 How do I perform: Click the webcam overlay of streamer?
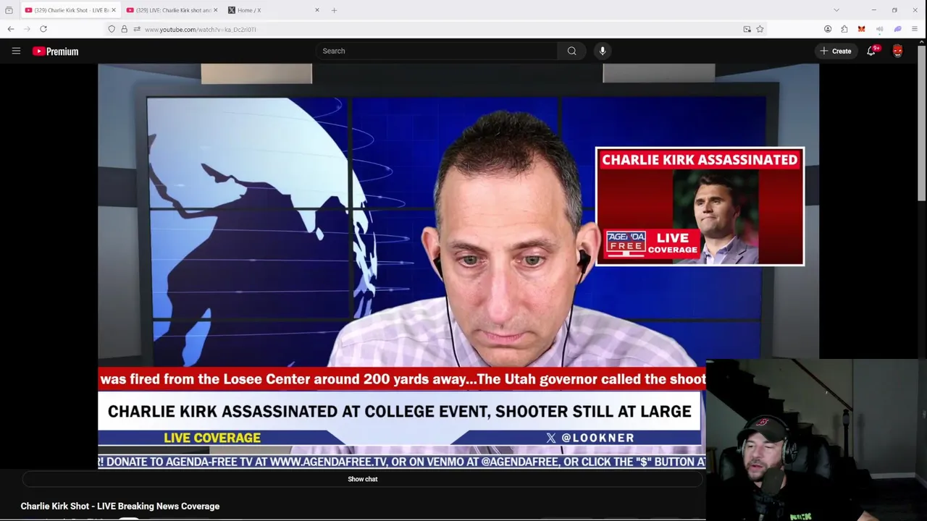pos(816,440)
